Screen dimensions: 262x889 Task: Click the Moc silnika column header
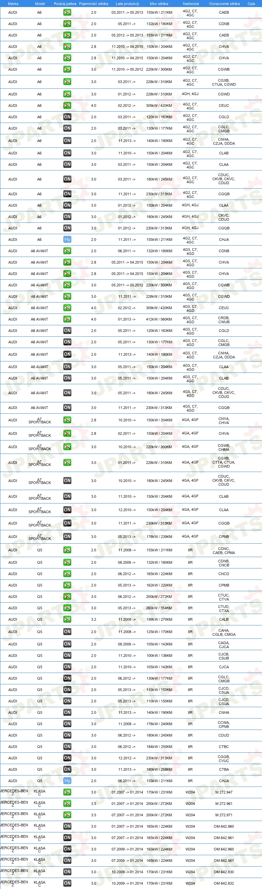tap(159, 4)
